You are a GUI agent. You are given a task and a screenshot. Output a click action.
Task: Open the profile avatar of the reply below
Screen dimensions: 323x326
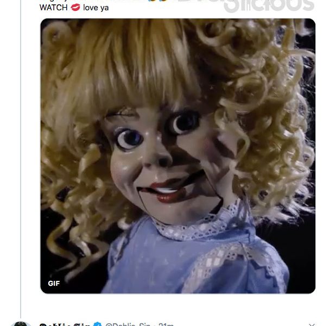(x=21, y=324)
